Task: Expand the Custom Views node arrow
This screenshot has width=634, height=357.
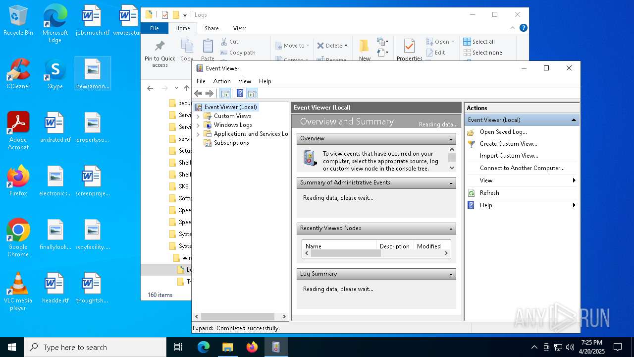Action: pos(198,116)
